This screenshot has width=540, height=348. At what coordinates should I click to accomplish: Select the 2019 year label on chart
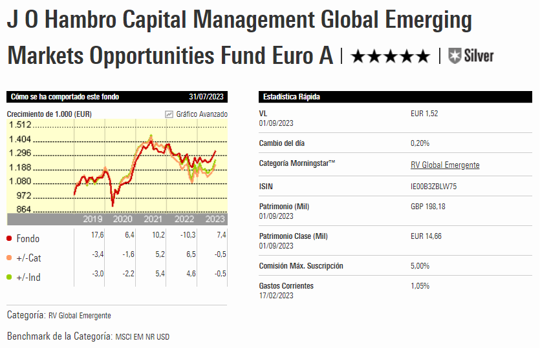pos(92,220)
